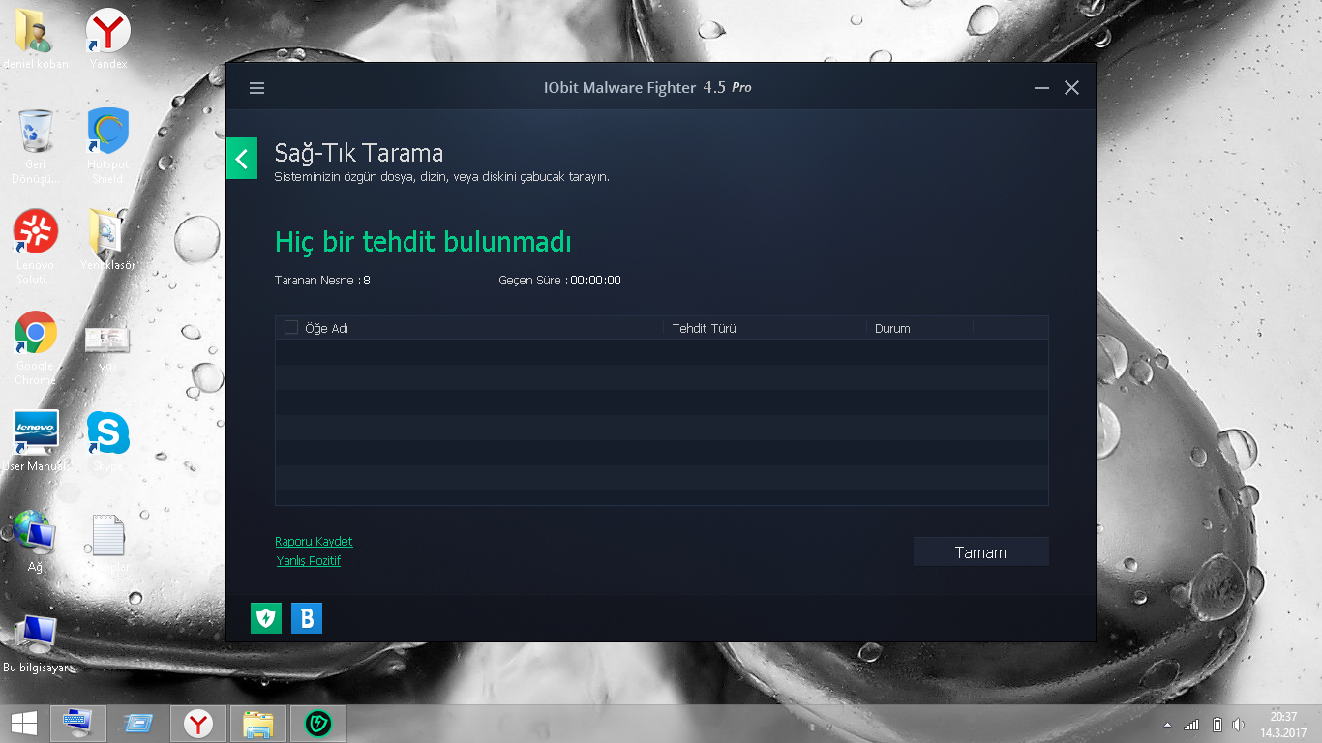1322x743 pixels.
Task: Open File Explorer from the taskbar
Action: [257, 723]
